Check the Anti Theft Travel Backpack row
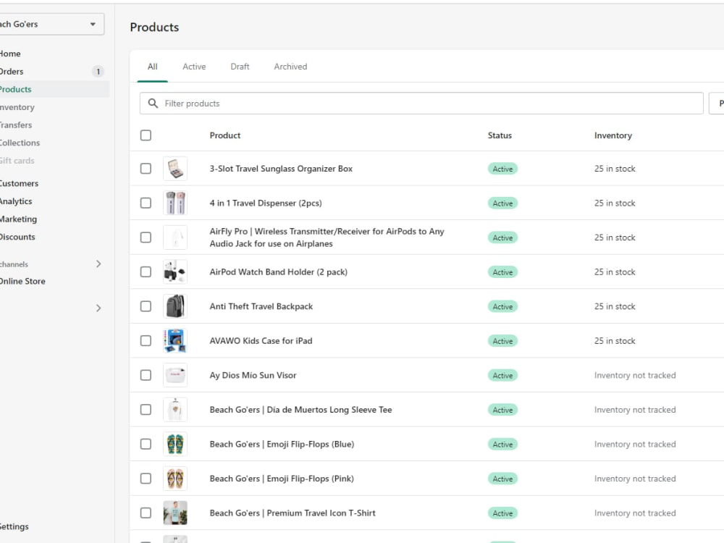The image size is (724, 543). [x=146, y=306]
